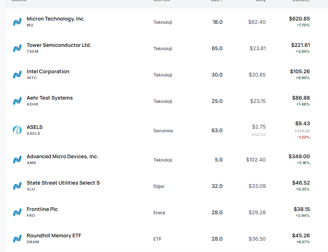Select Frontline Plc asset name

coord(42,209)
